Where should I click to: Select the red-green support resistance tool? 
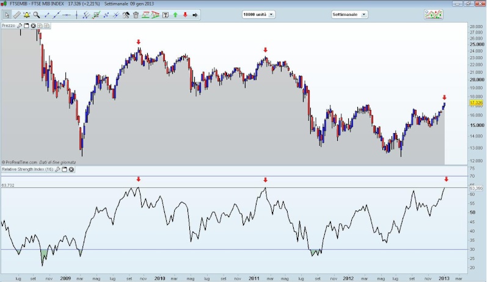click(x=145, y=15)
